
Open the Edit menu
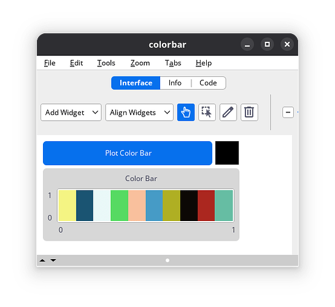[76, 63]
